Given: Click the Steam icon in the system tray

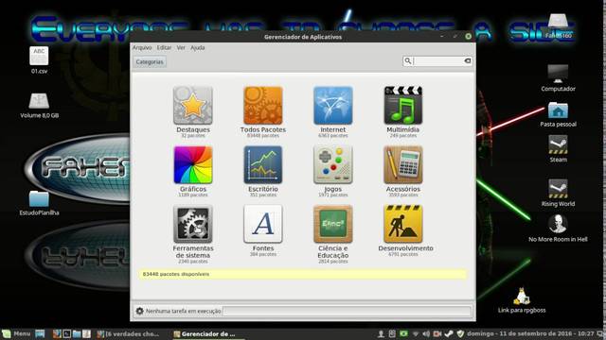Looking at the screenshot, I should pos(449,333).
